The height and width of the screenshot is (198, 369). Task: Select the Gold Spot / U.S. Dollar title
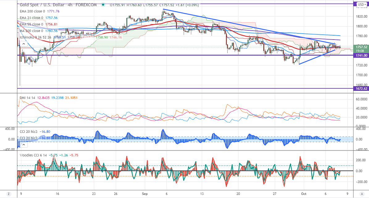coord(42,5)
